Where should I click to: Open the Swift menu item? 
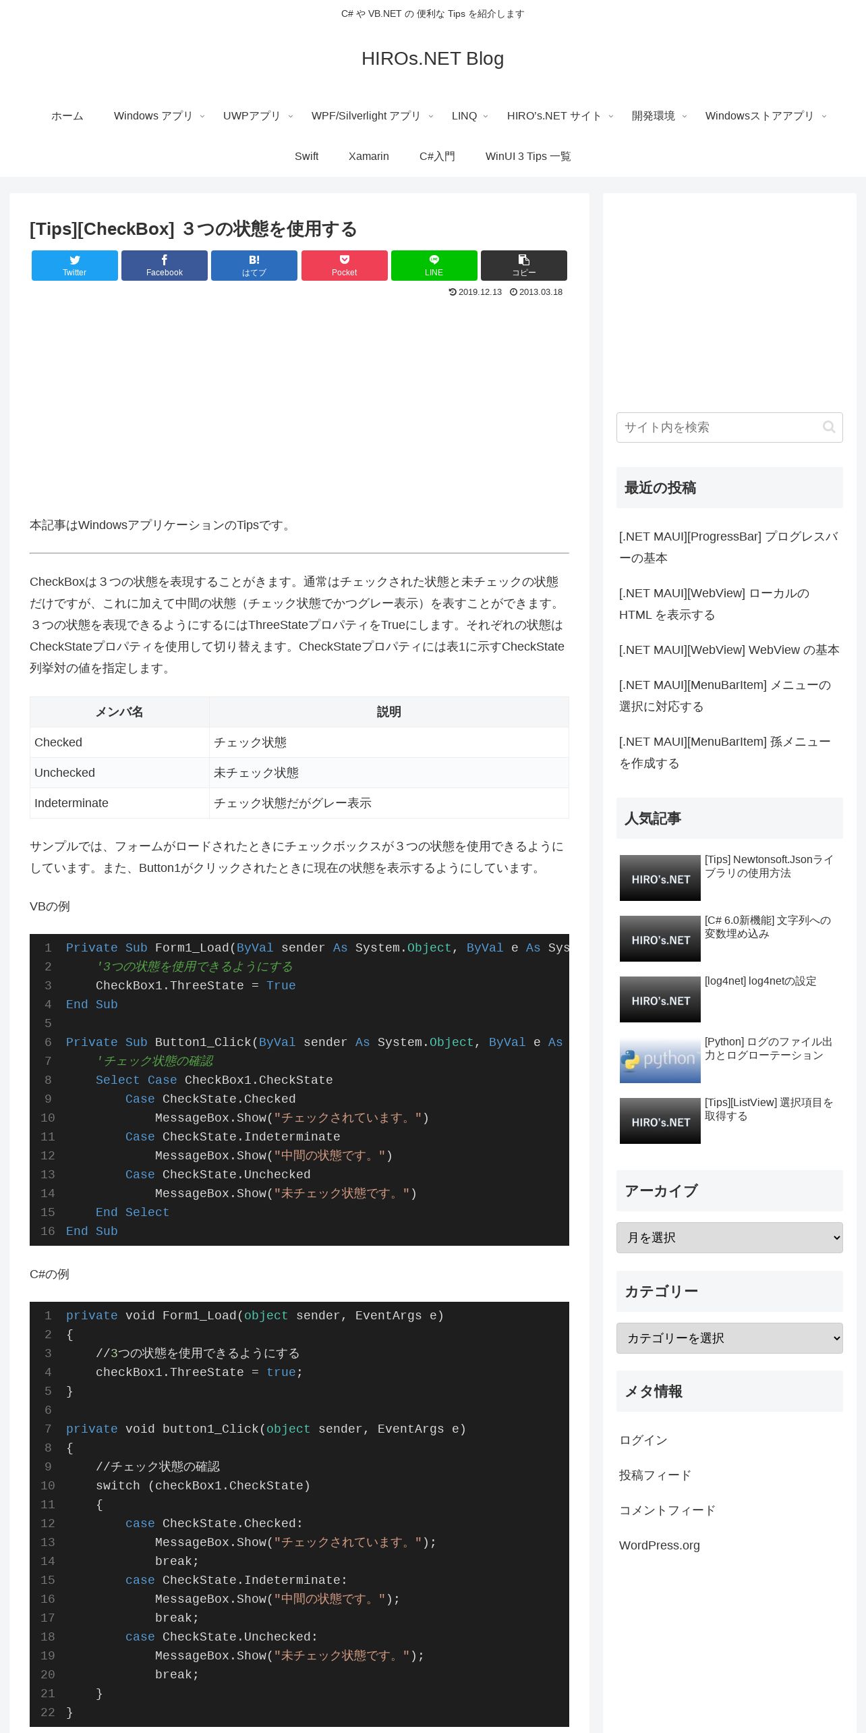pyautogui.click(x=306, y=157)
